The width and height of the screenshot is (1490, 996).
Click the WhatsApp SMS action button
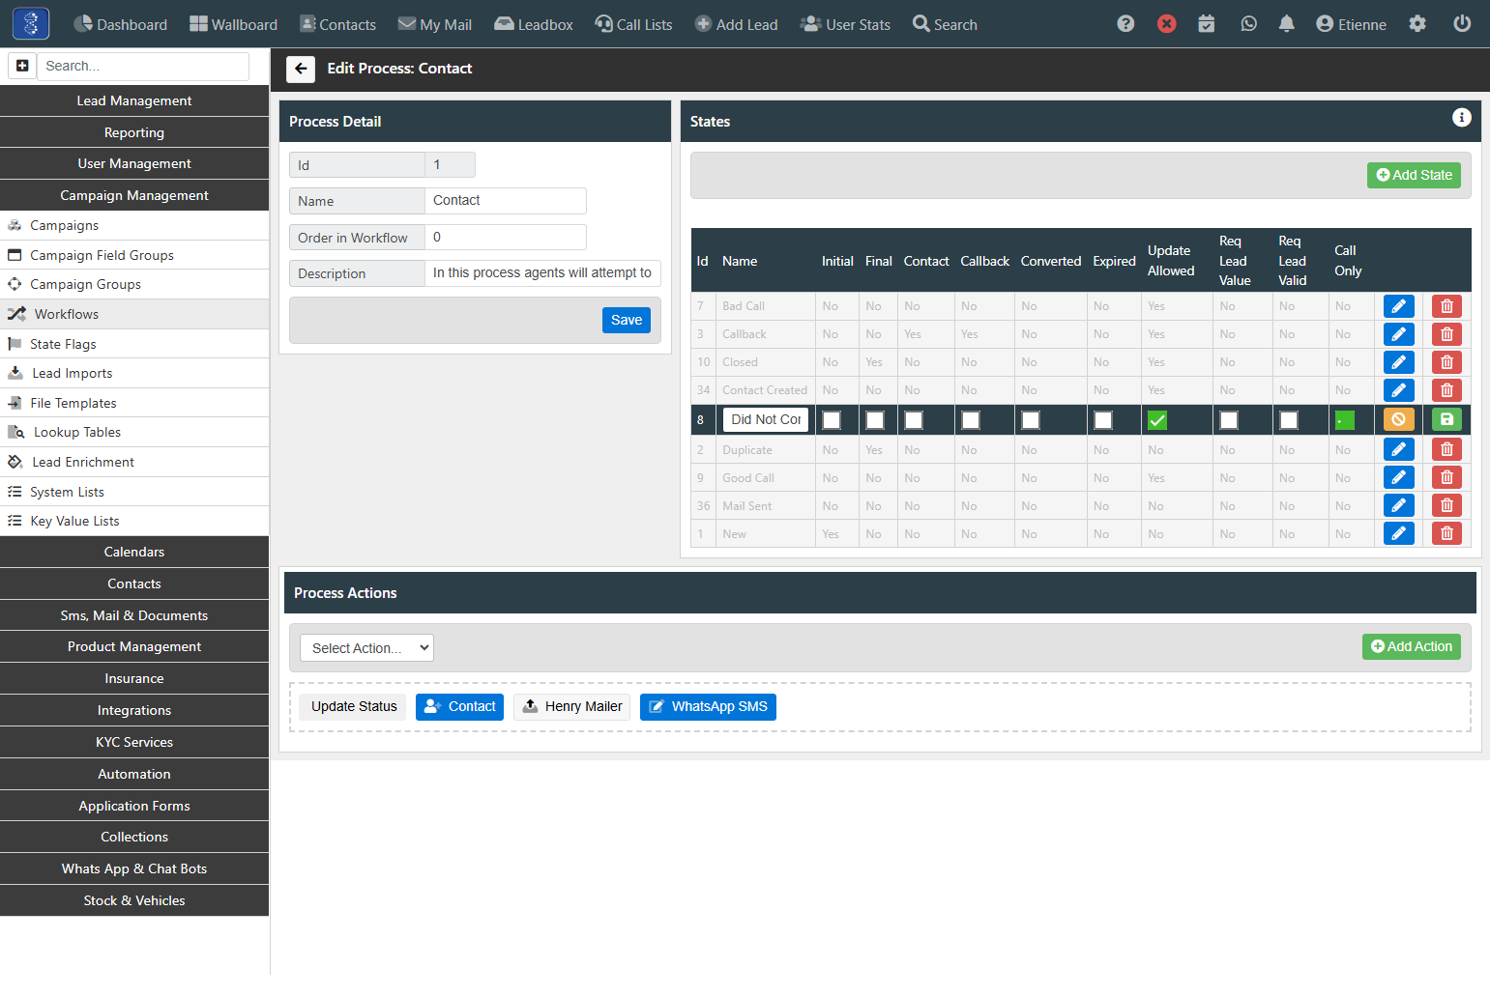click(x=708, y=707)
